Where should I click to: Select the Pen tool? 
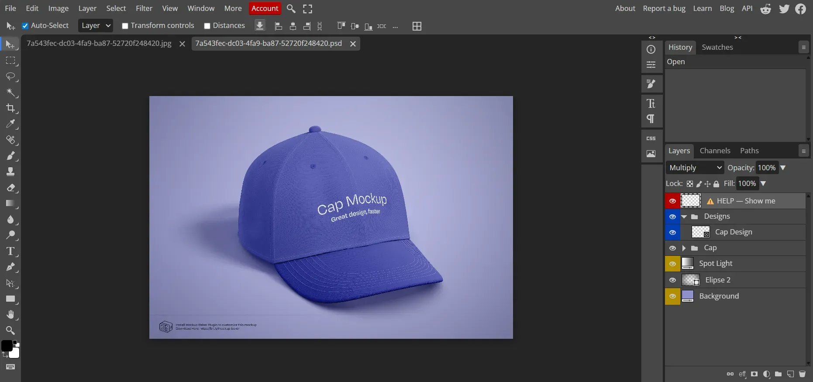10,267
